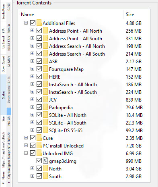Viewport: 158px width, 187px height.
Task: Collapse the Additional Files folder
Action: (26, 23)
